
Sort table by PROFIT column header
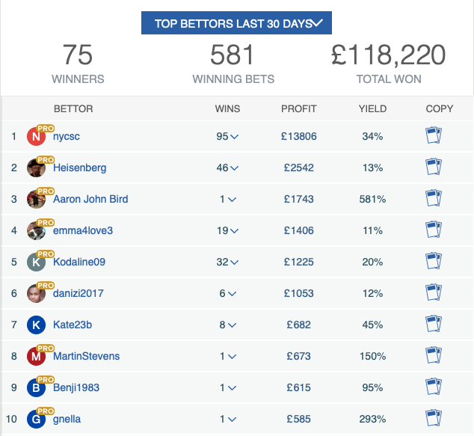click(x=298, y=109)
